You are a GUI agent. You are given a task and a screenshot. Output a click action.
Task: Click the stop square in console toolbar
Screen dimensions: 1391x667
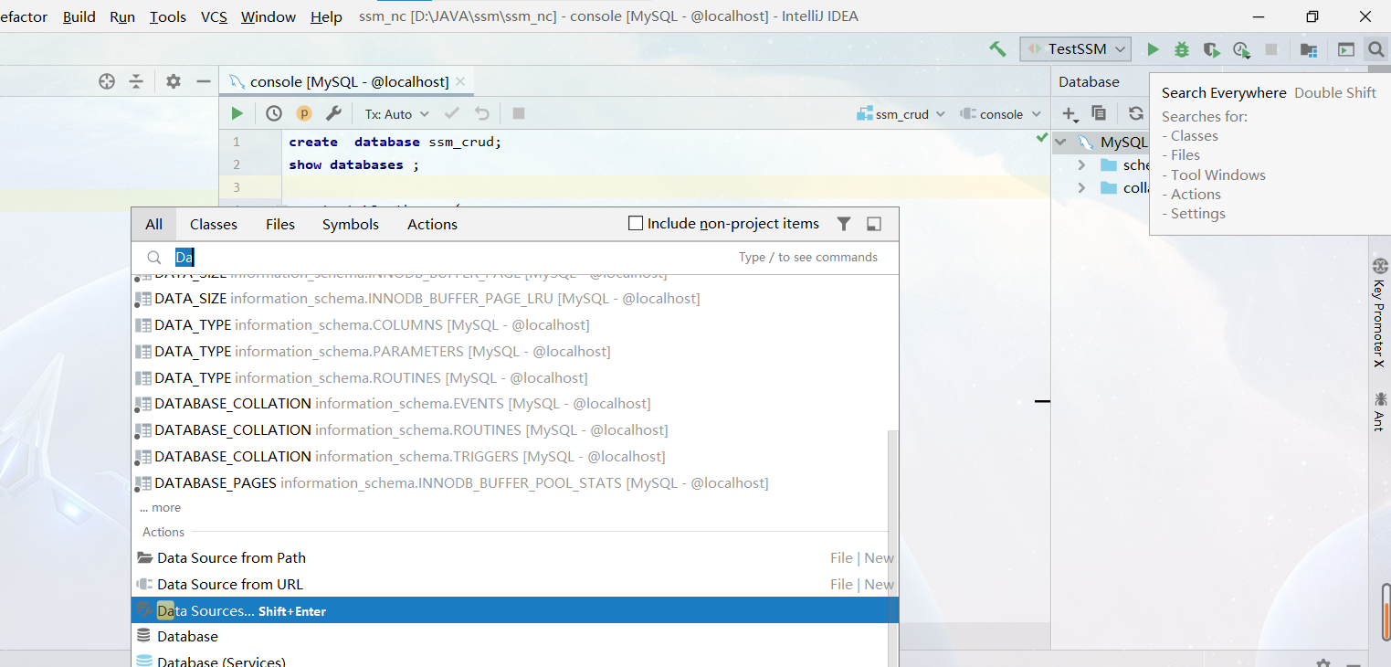pyautogui.click(x=519, y=114)
